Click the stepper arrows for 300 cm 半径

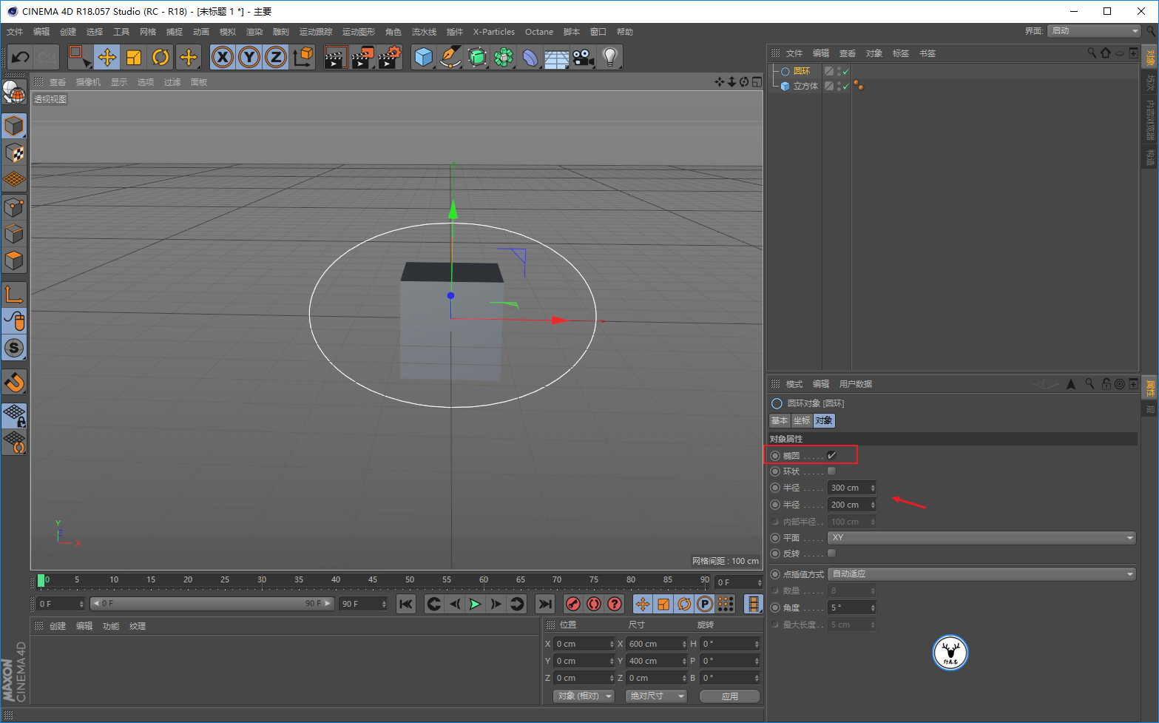(873, 488)
